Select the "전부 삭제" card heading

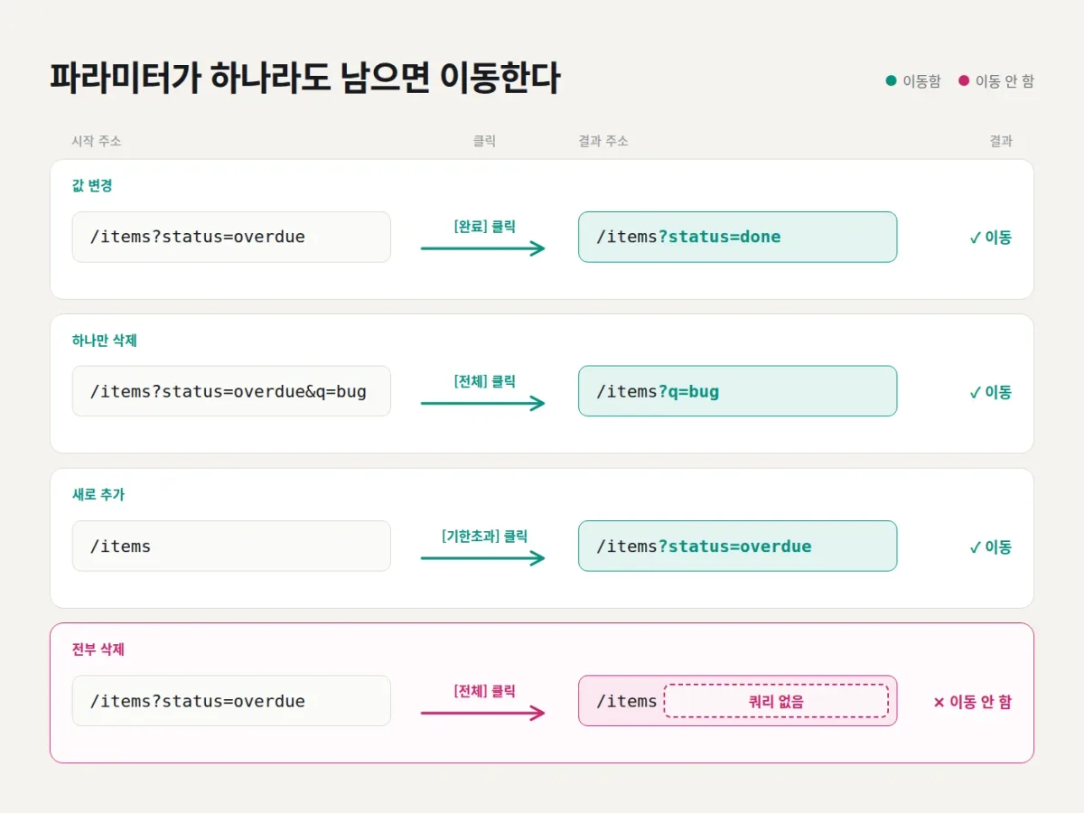98,649
